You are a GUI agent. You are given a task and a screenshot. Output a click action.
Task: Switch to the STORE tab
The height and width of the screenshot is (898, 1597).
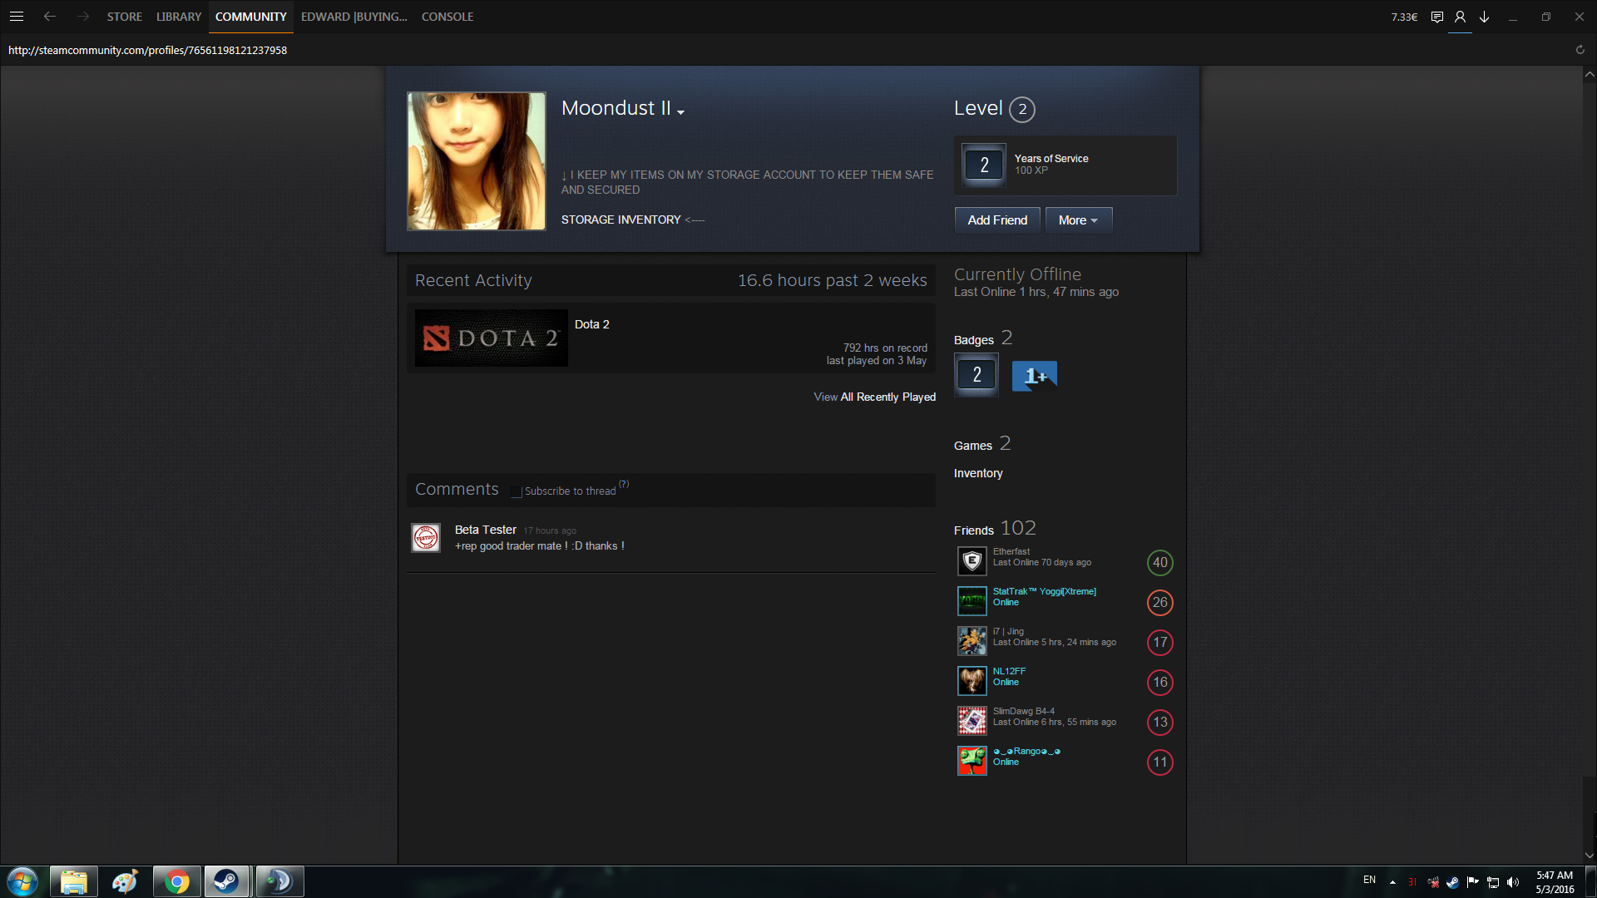pos(124,17)
